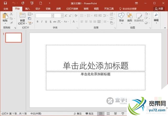Open the slide layout dropdown
The image size is (168, 116).
(30, 14)
